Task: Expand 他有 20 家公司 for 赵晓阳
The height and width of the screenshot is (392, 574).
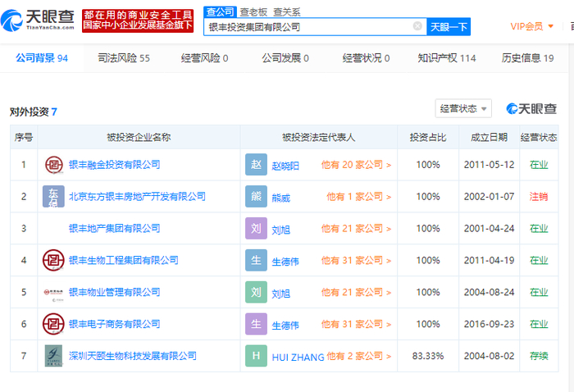Action: point(356,165)
